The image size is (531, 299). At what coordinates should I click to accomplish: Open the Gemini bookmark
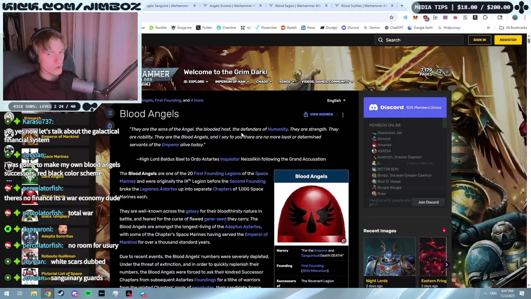[372, 28]
